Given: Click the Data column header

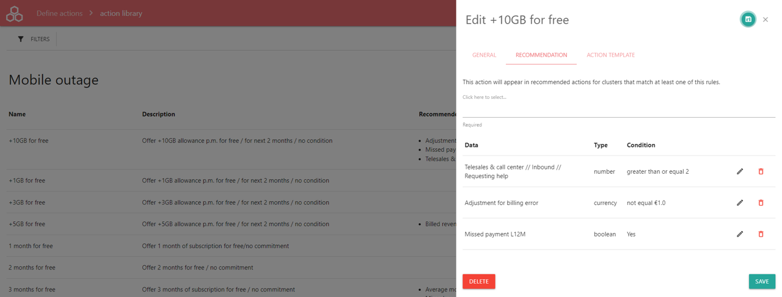Looking at the screenshot, I should coord(472,145).
